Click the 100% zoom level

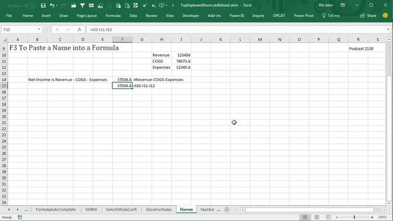point(382,217)
